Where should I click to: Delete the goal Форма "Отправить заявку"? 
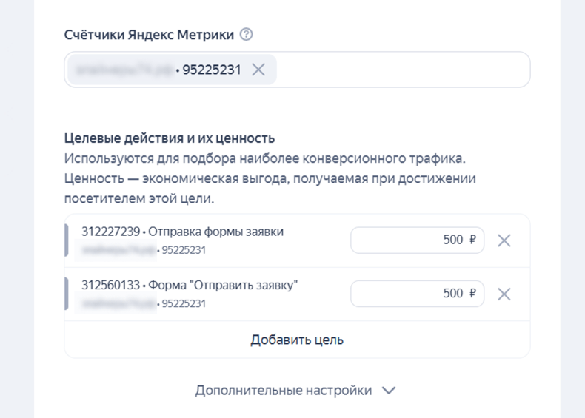point(504,294)
